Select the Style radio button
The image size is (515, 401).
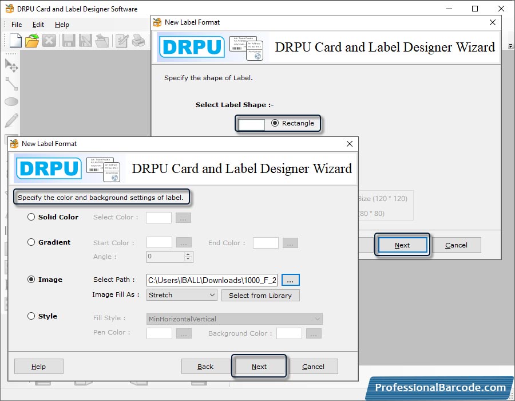31,316
